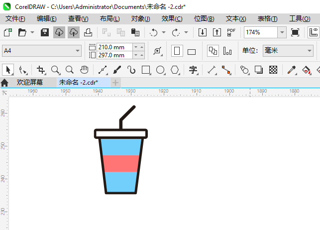Viewport: 320px width, 230px height.
Task: Open the 表格(T) menu
Action: 268,19
